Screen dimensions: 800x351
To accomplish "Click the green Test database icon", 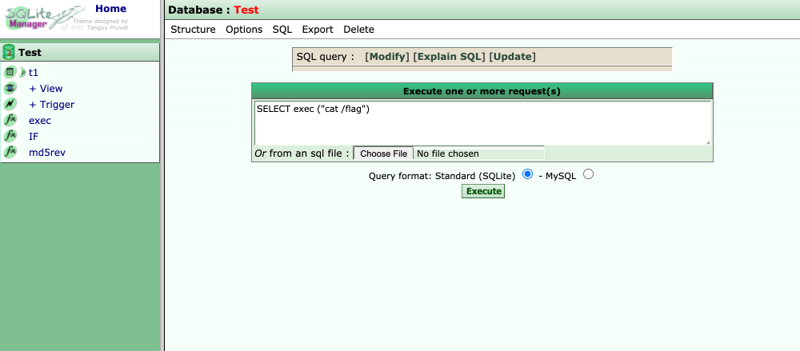I will 9,53.
